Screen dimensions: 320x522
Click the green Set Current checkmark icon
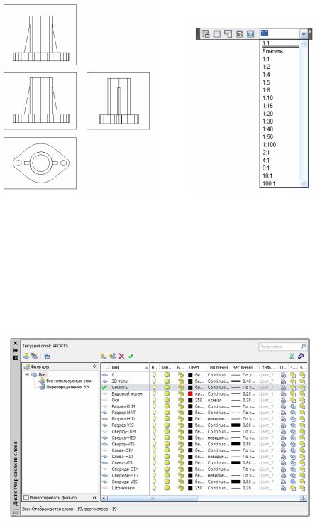pos(131,356)
